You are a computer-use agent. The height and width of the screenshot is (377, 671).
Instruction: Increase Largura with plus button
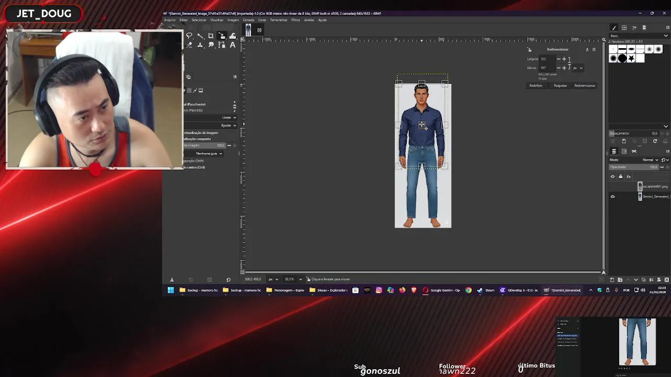click(564, 59)
